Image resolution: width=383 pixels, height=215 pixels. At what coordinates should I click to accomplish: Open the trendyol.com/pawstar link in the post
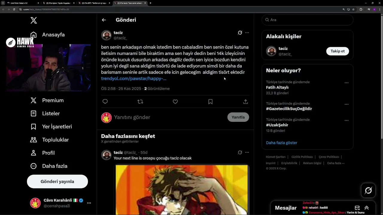(134, 79)
